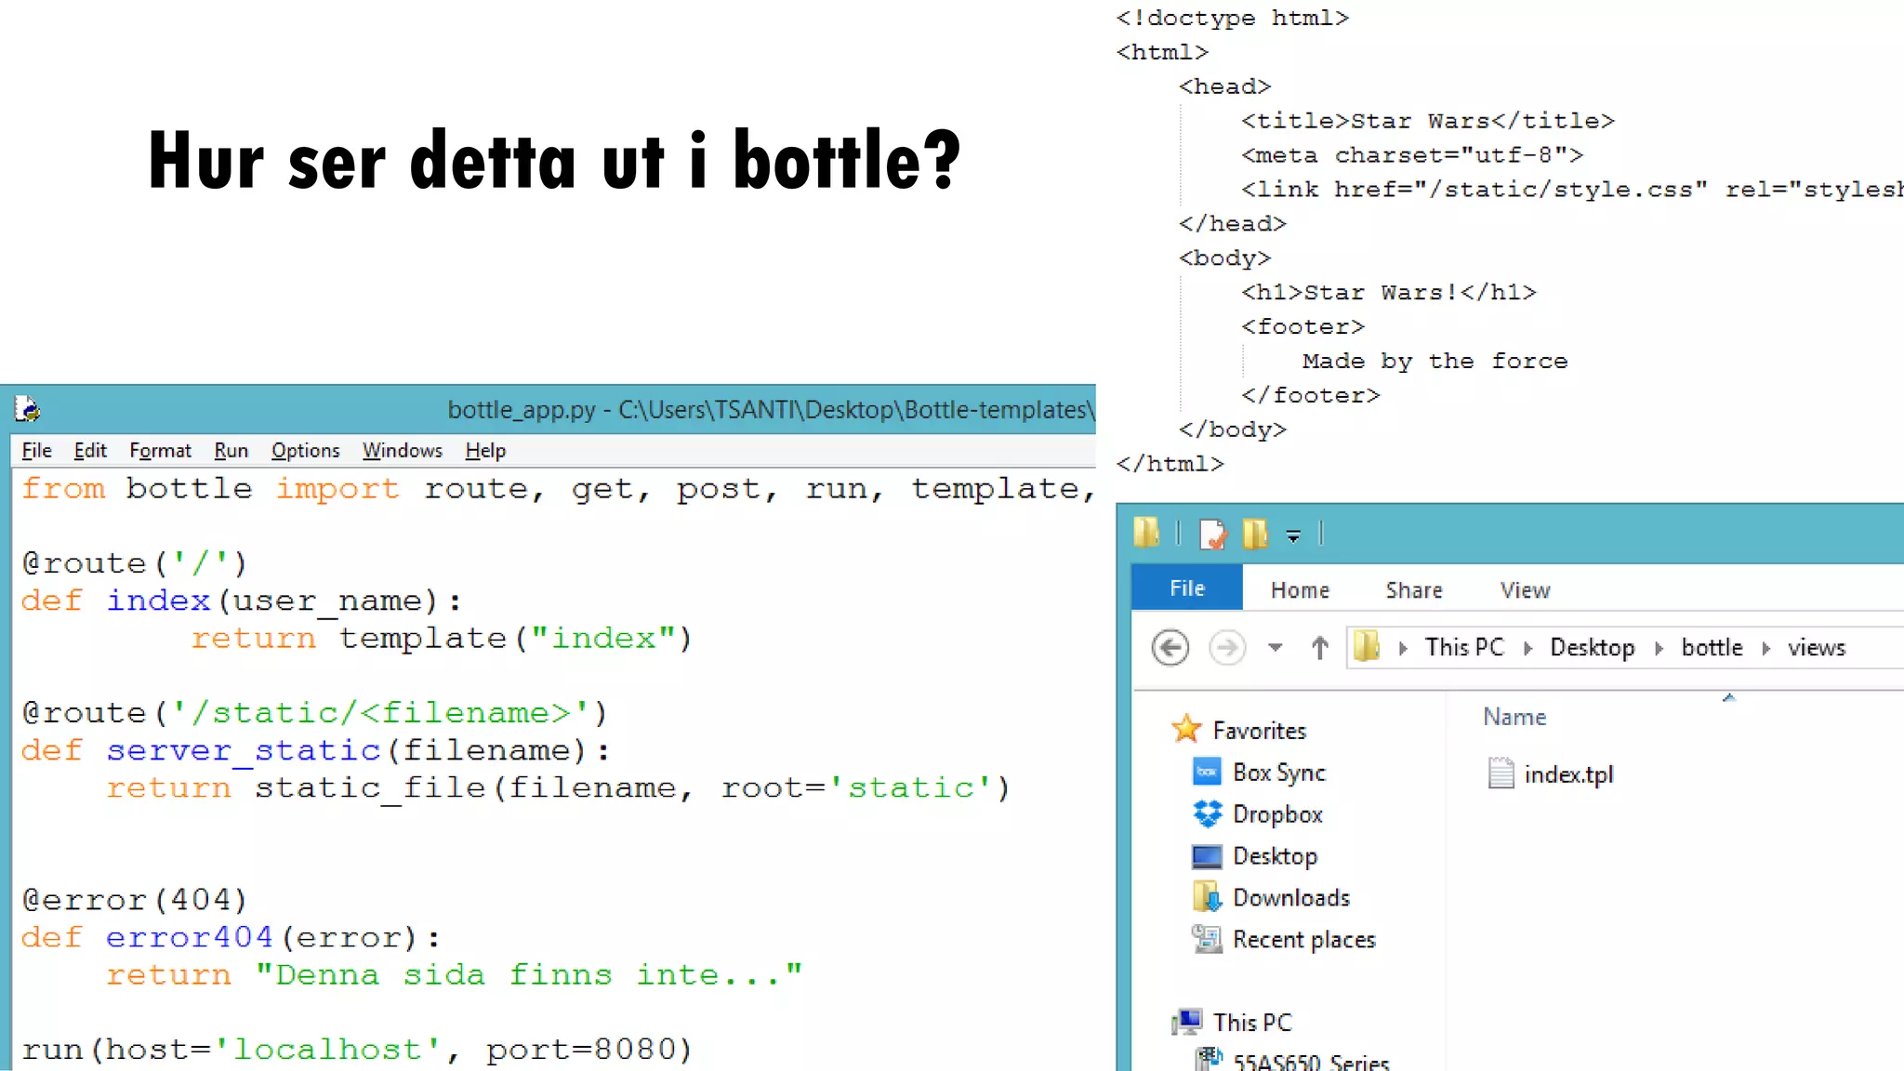Viewport: 1904px width, 1071px height.
Task: Expand the chevron after Desktop in address bar
Action: [1658, 648]
